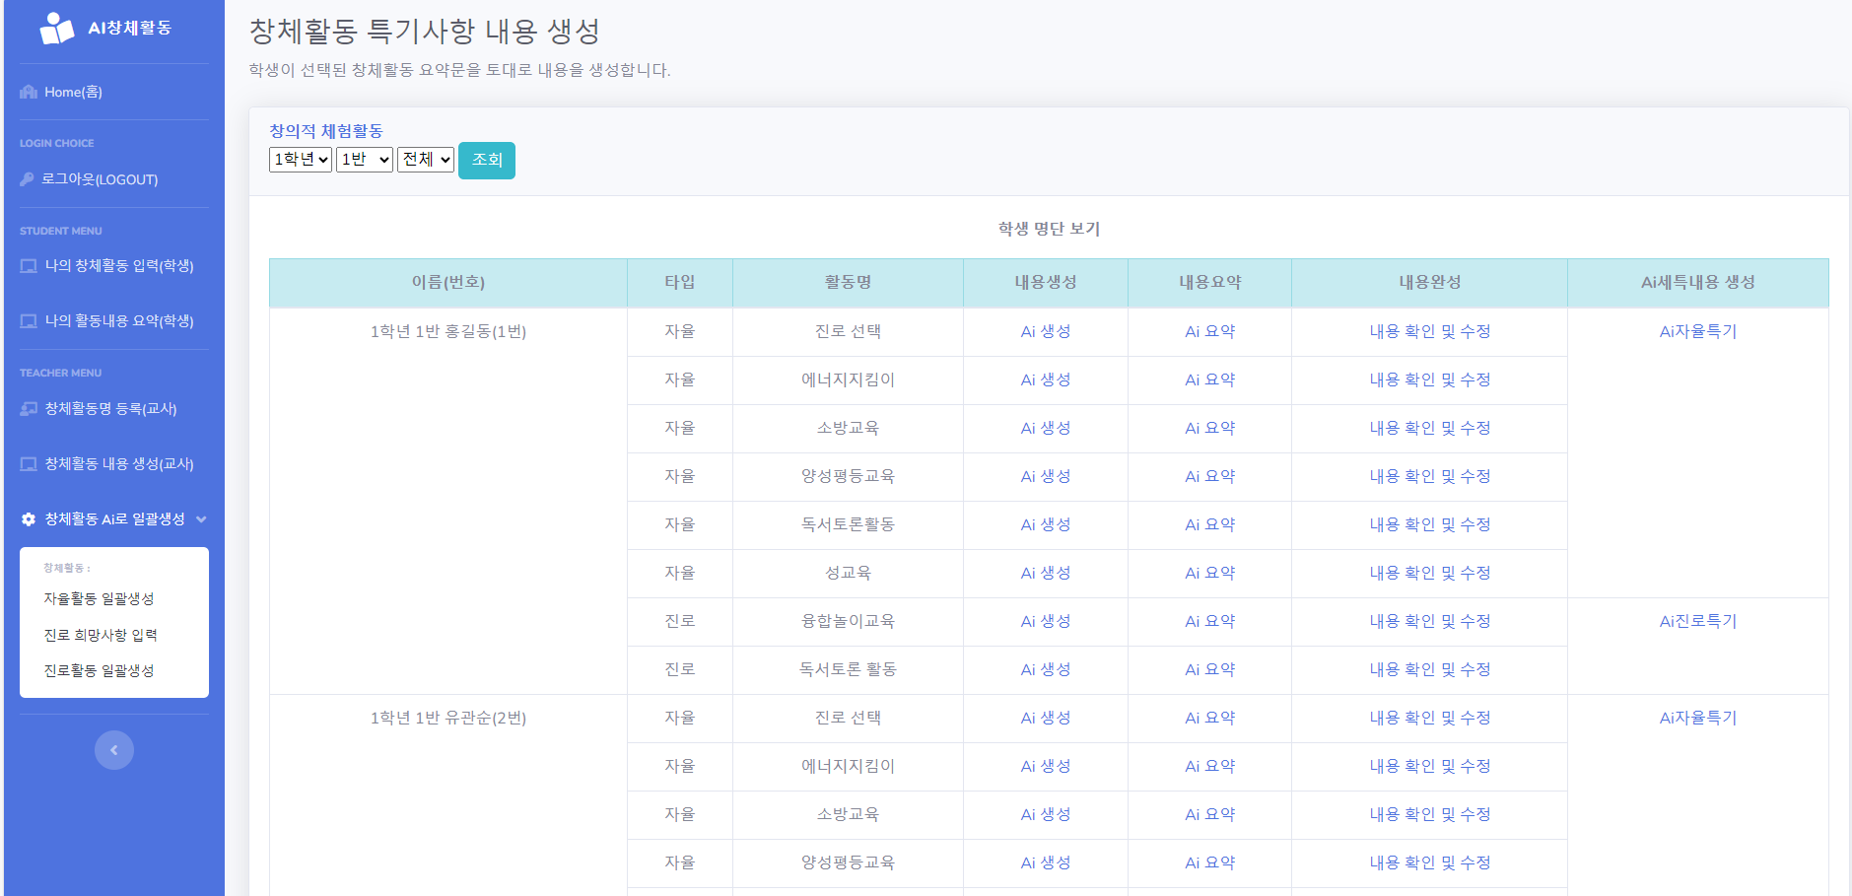This screenshot has height=896, width=1852.
Task: Click Ai 요약 for 홍길동 에너지지킴이
Action: click(1210, 380)
